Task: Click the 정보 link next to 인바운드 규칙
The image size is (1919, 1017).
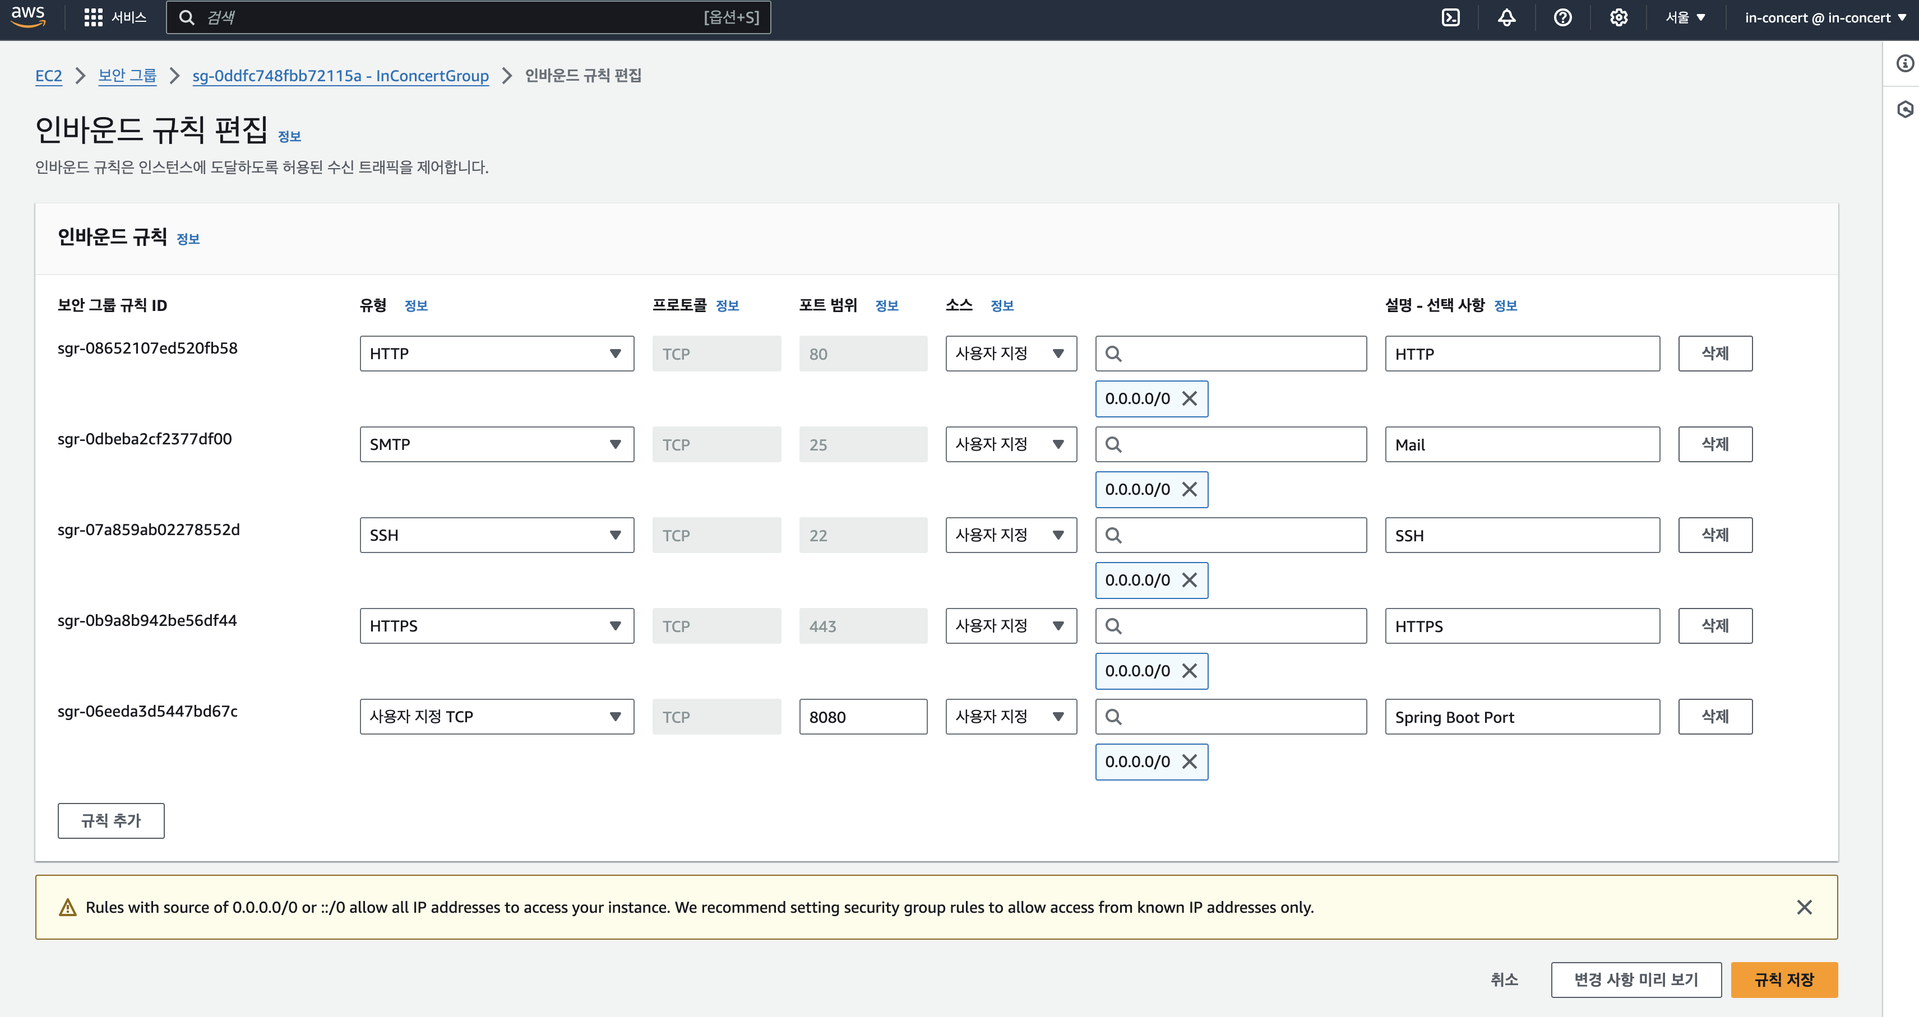Action: tap(188, 238)
